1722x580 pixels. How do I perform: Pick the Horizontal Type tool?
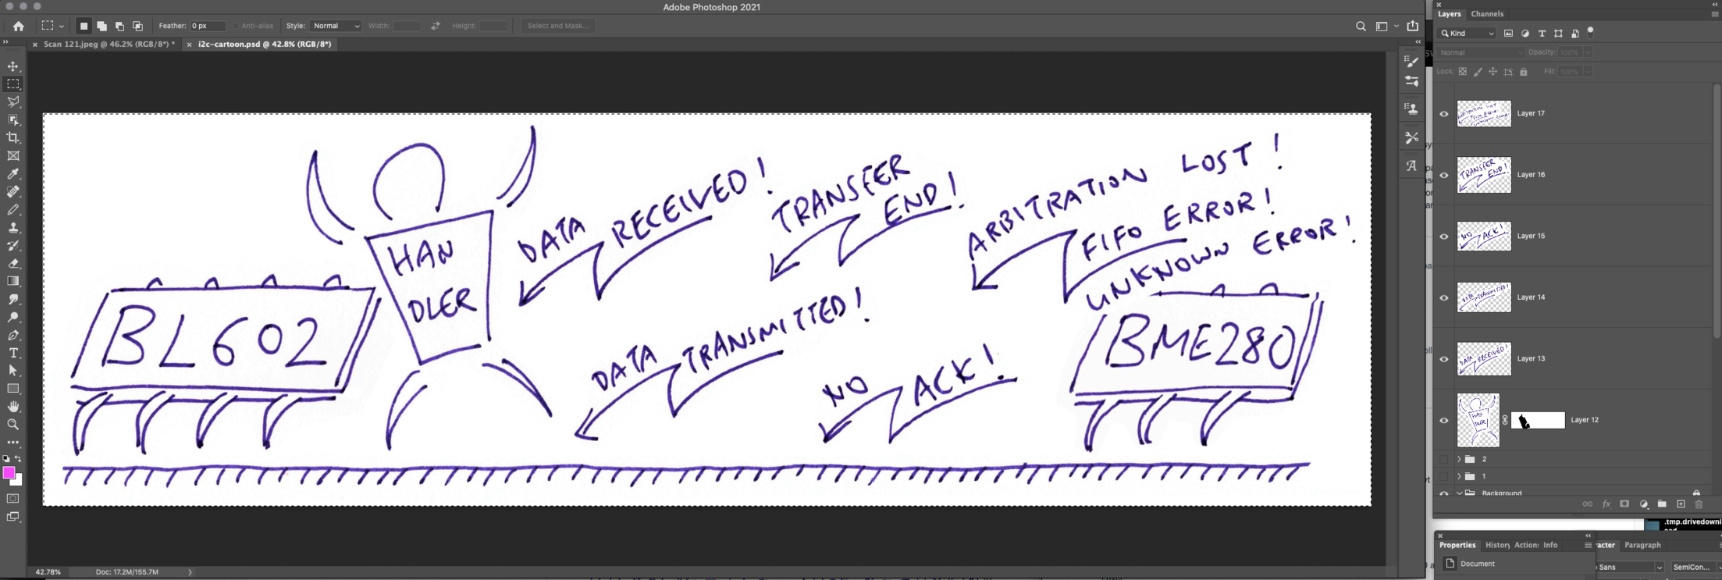tap(13, 353)
